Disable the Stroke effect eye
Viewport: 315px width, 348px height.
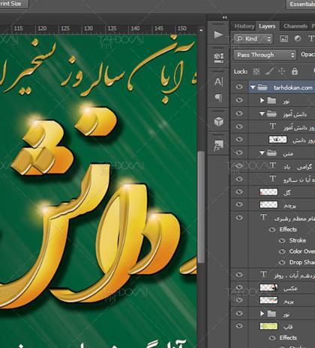point(282,240)
